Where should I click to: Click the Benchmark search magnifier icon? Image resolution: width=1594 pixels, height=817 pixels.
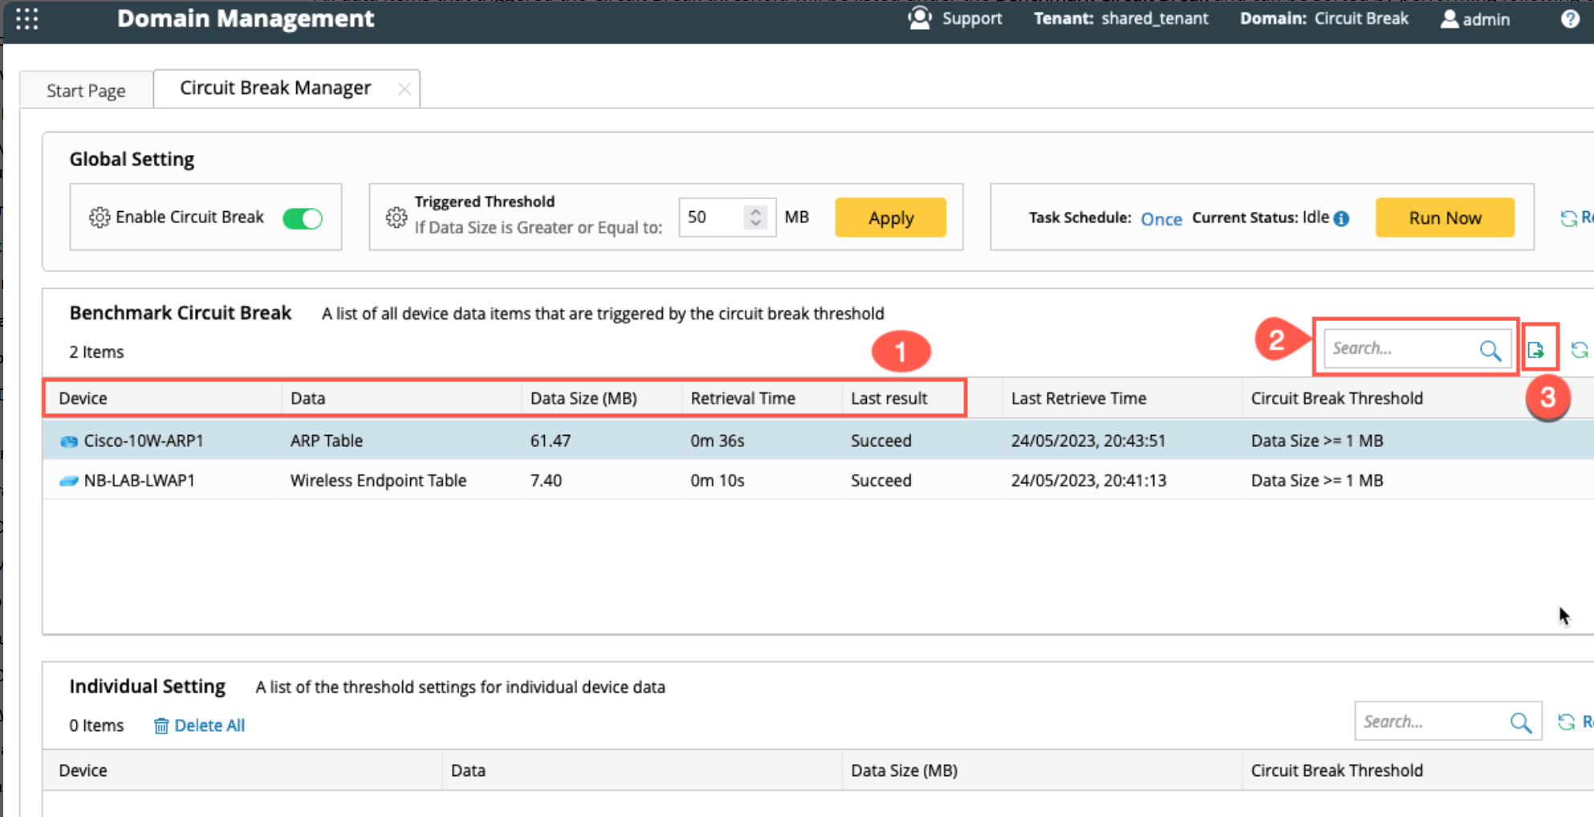click(1490, 350)
